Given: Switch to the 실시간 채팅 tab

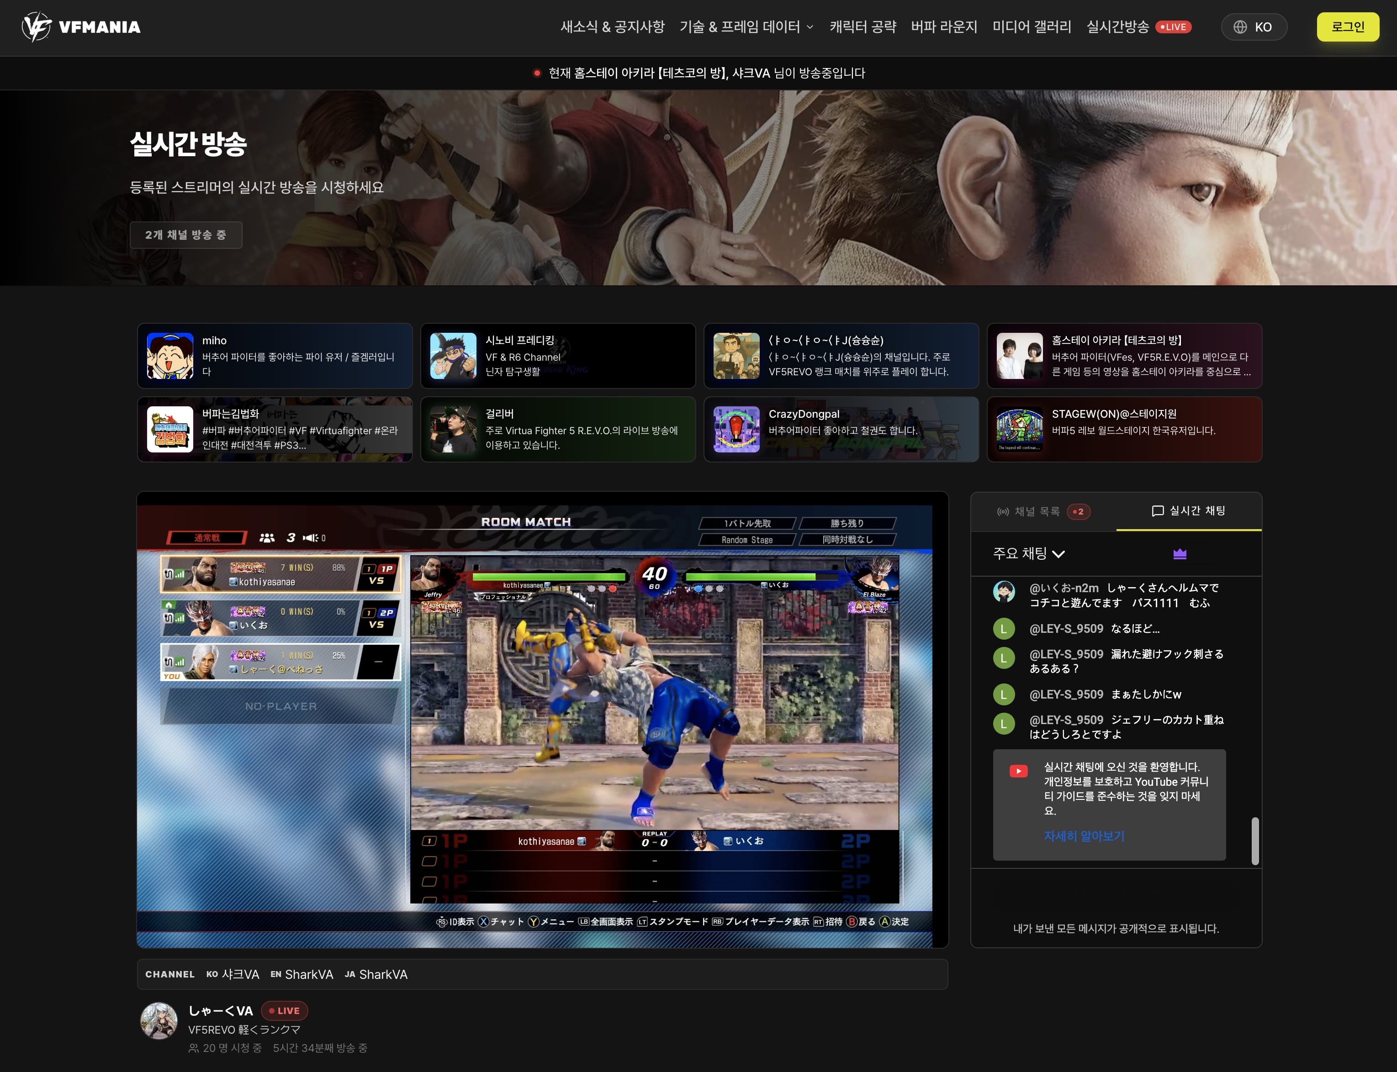Looking at the screenshot, I should 1189,511.
